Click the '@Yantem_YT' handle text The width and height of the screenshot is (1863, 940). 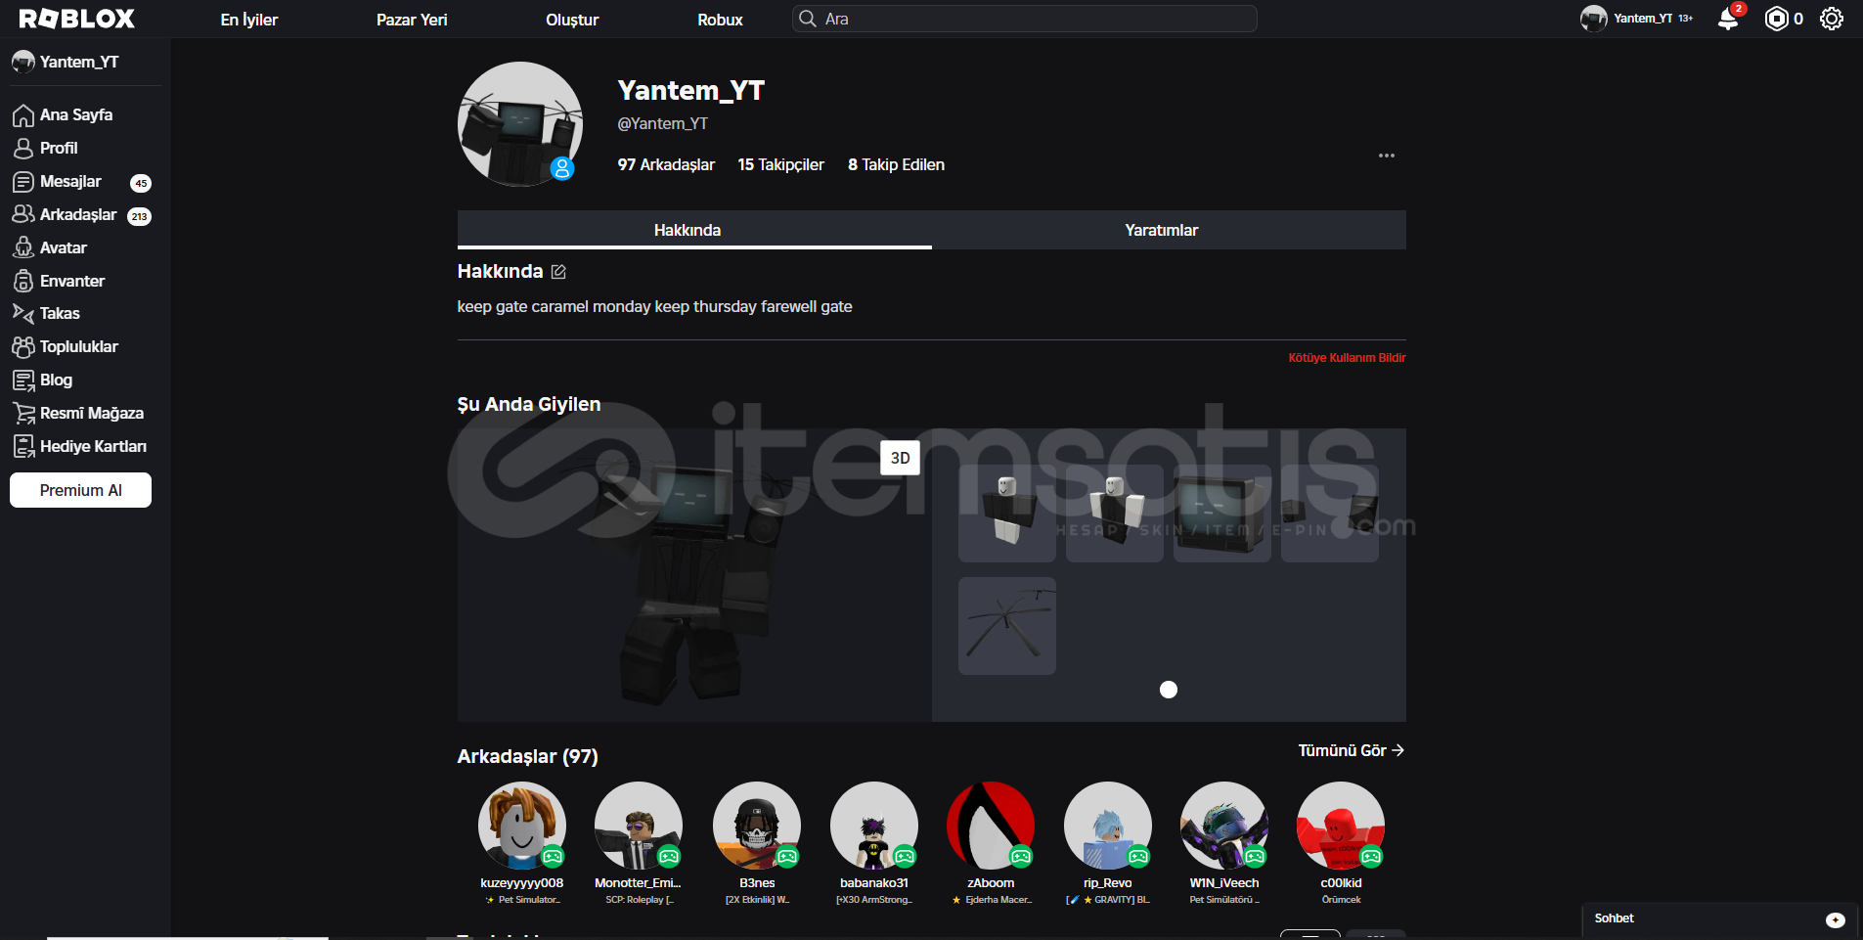[x=662, y=123]
